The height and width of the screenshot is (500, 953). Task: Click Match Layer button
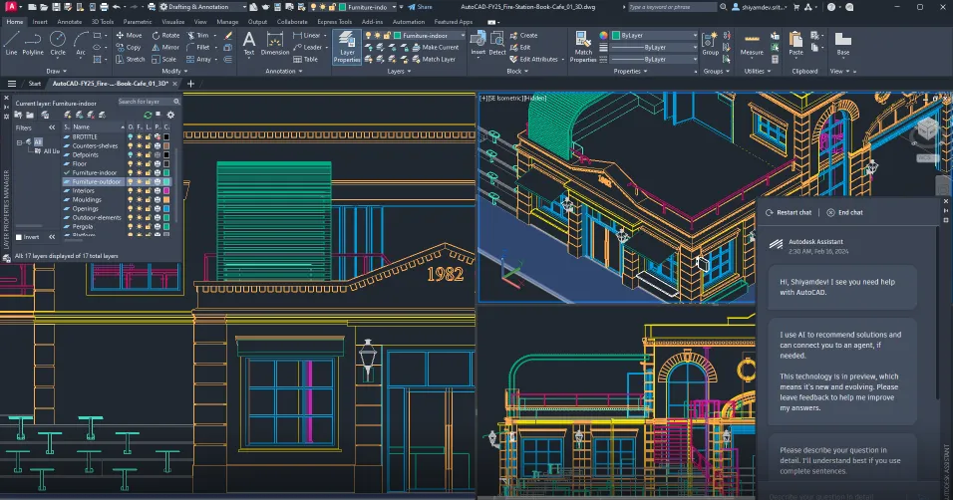tap(434, 60)
